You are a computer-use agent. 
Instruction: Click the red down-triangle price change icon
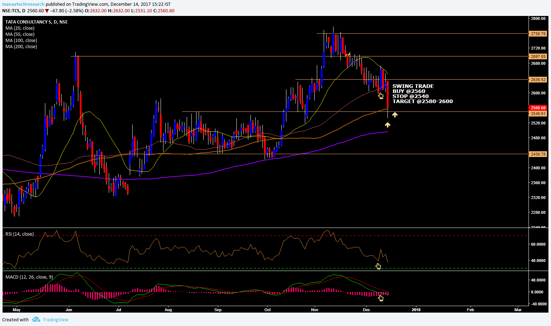pyautogui.click(x=47, y=11)
